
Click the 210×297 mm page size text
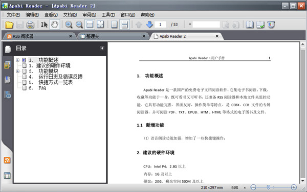pyautogui.click(x=212, y=188)
